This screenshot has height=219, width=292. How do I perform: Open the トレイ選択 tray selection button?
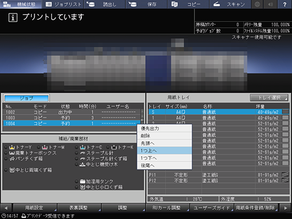(269, 98)
